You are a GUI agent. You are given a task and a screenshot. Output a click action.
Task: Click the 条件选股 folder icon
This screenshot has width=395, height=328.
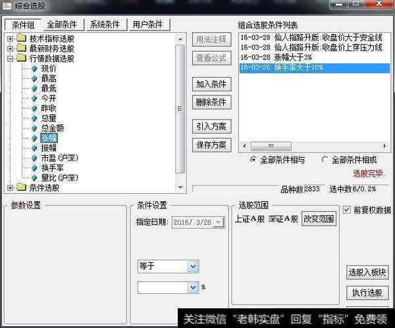22,187
